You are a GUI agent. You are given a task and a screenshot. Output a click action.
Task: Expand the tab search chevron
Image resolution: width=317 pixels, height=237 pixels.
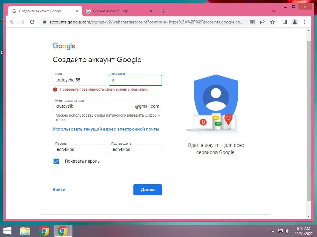274,11
